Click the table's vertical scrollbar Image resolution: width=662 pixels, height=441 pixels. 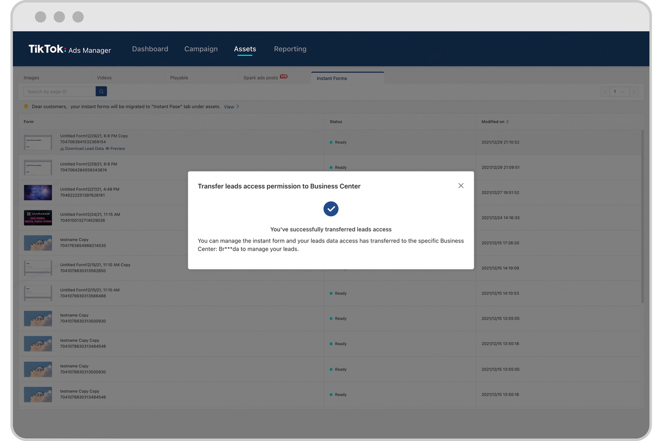point(642,217)
